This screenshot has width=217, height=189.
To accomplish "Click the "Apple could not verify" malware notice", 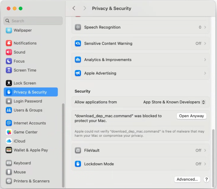I will [139, 133].
